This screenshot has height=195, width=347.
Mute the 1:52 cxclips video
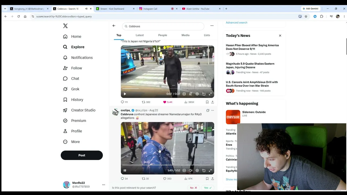[191, 171]
